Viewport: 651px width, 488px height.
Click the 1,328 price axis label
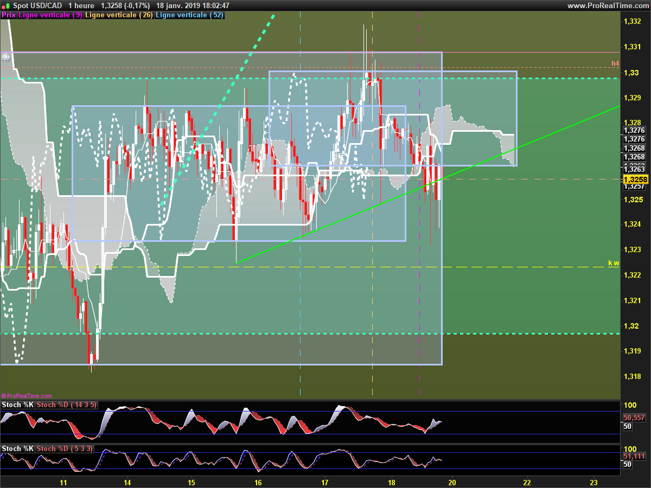coord(633,123)
